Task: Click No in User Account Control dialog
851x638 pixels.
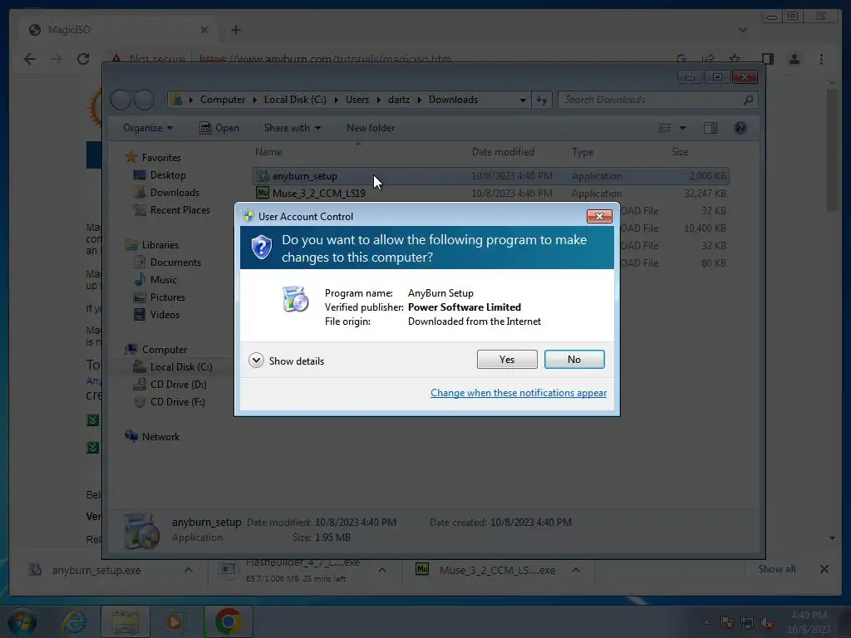Action: pyautogui.click(x=574, y=359)
